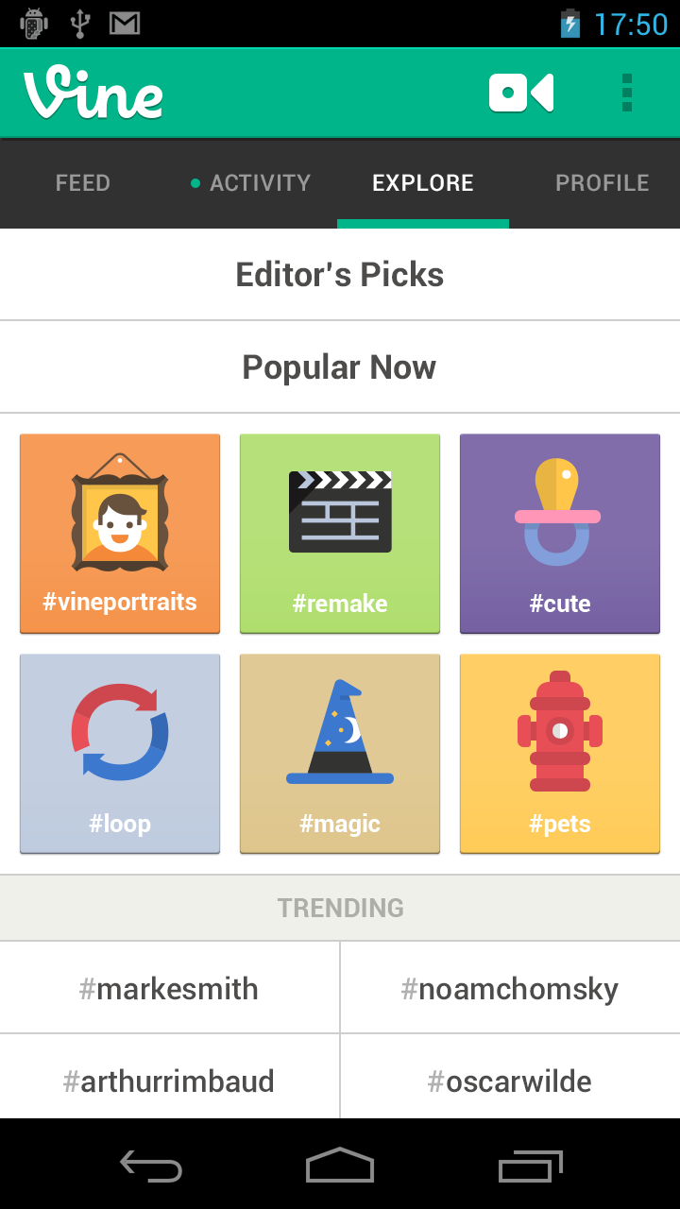Image resolution: width=680 pixels, height=1209 pixels.
Task: Open the three-dot overflow menu
Action: point(626,94)
